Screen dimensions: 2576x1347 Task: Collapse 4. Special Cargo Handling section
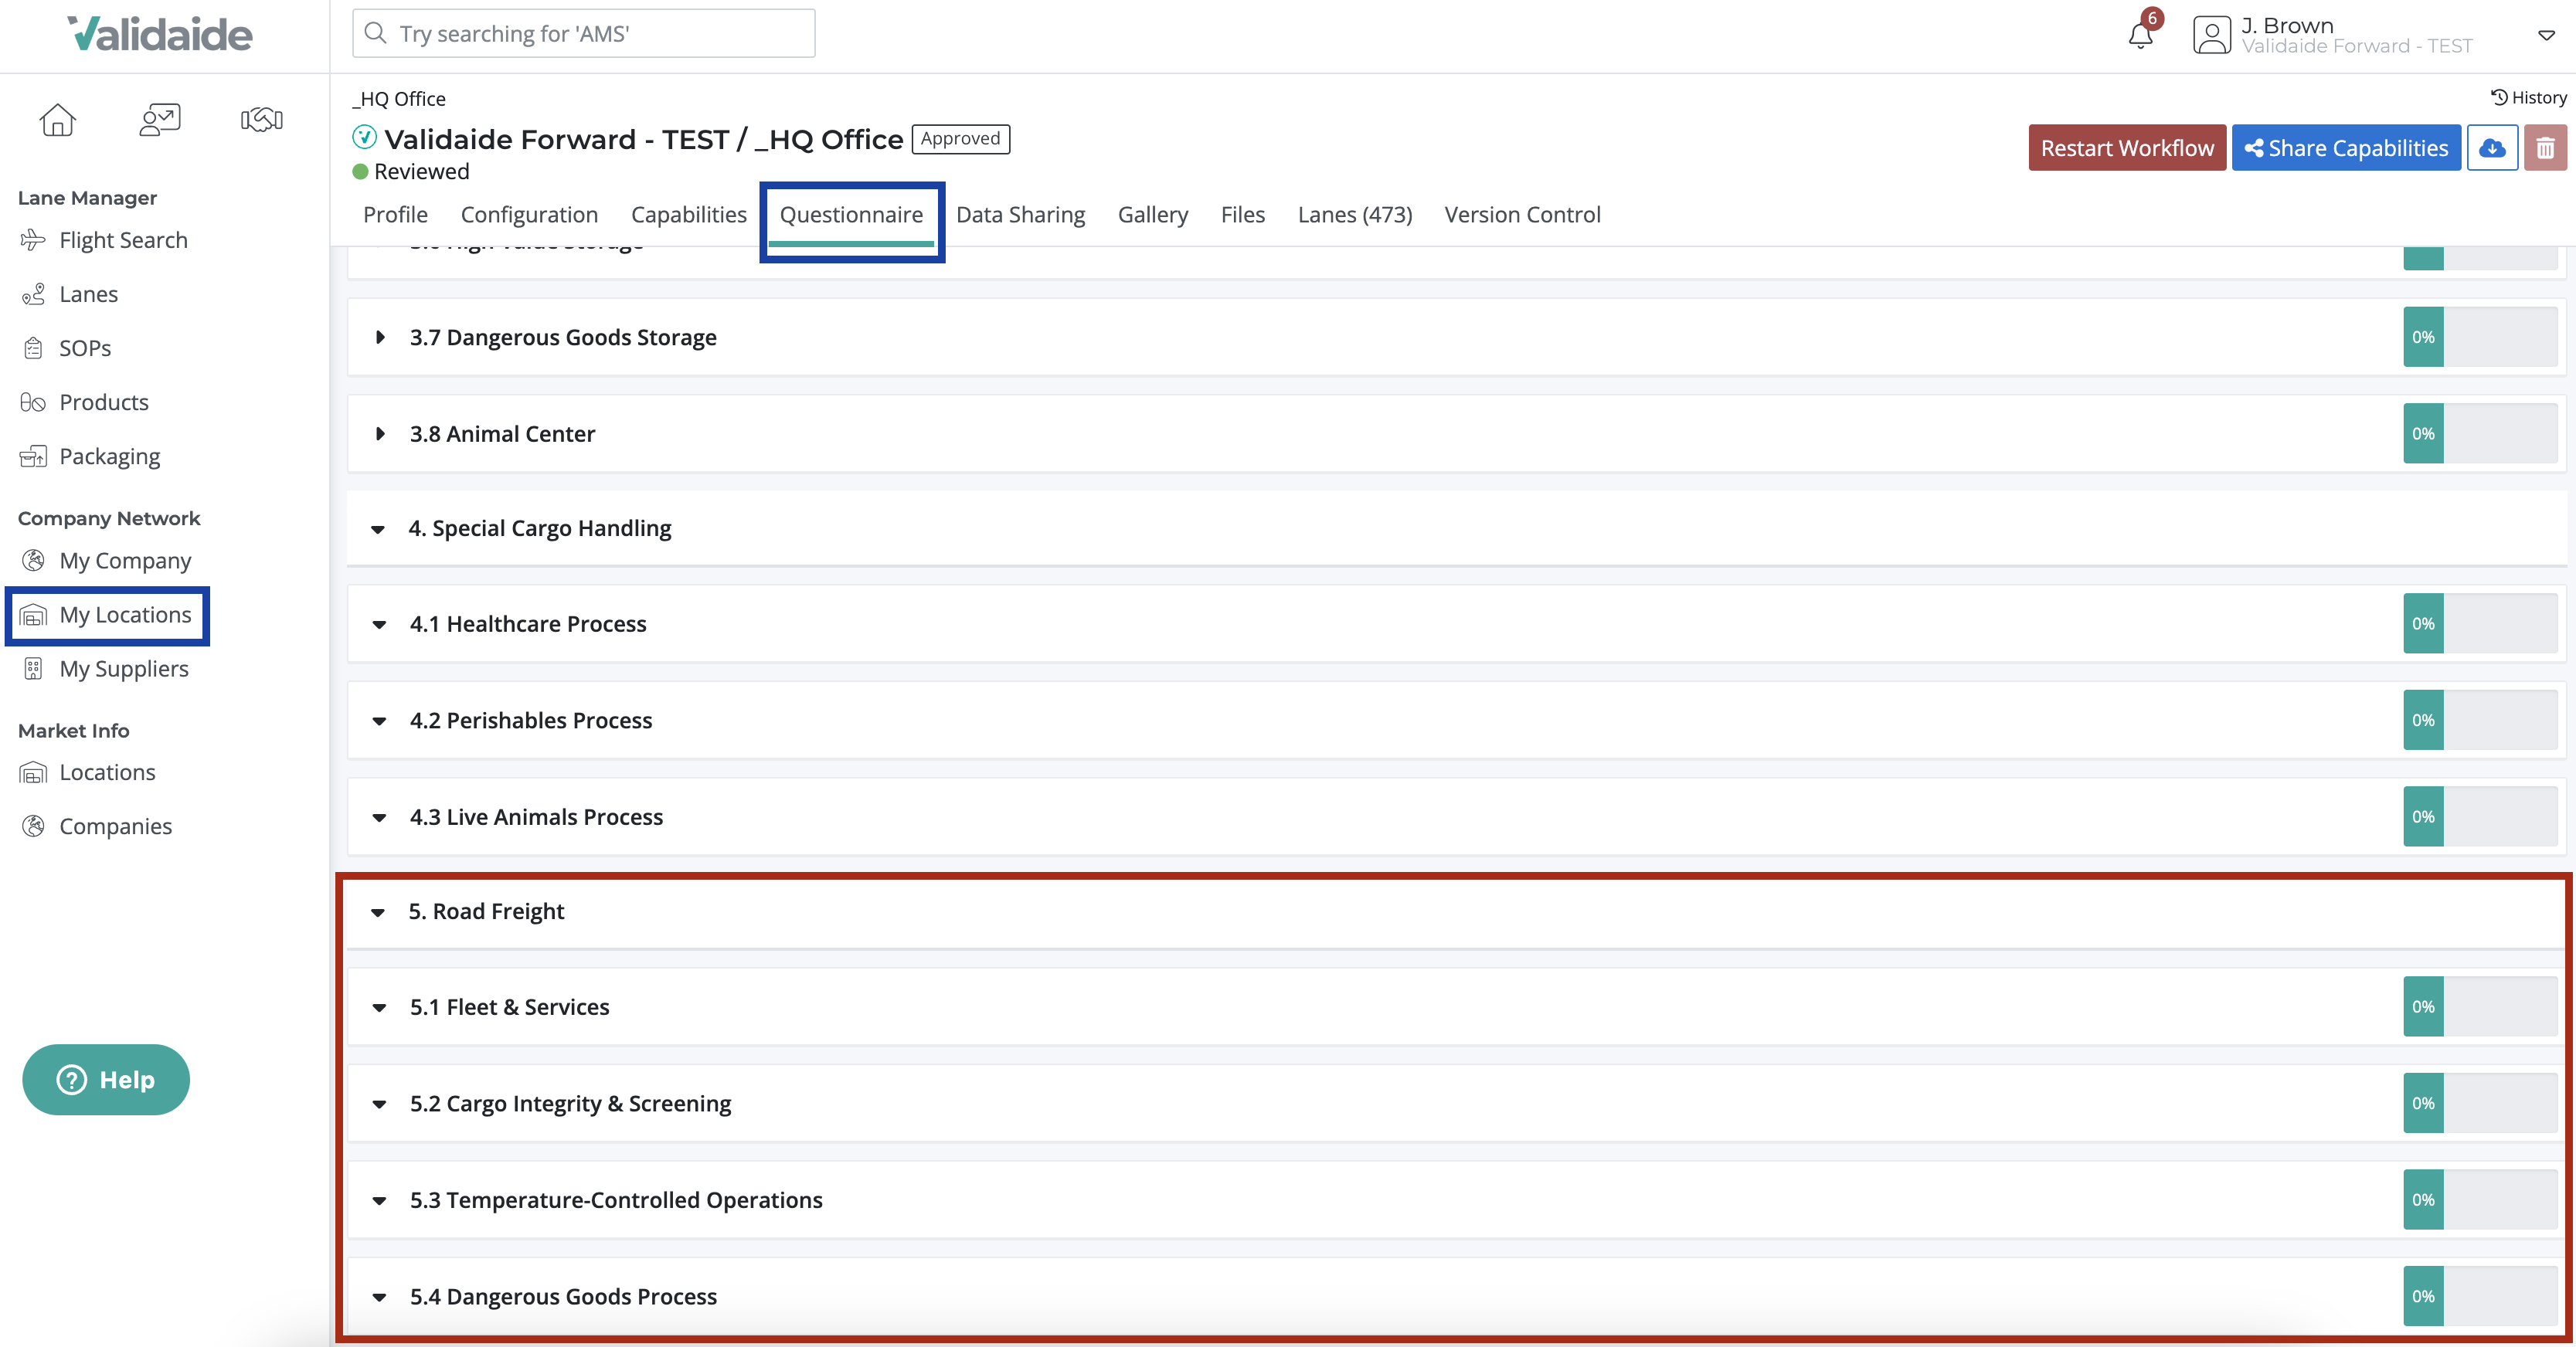(378, 529)
